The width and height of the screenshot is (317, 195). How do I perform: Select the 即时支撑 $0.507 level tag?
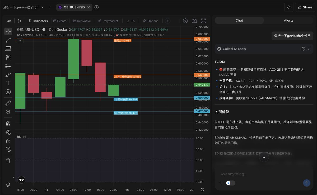[125, 99]
